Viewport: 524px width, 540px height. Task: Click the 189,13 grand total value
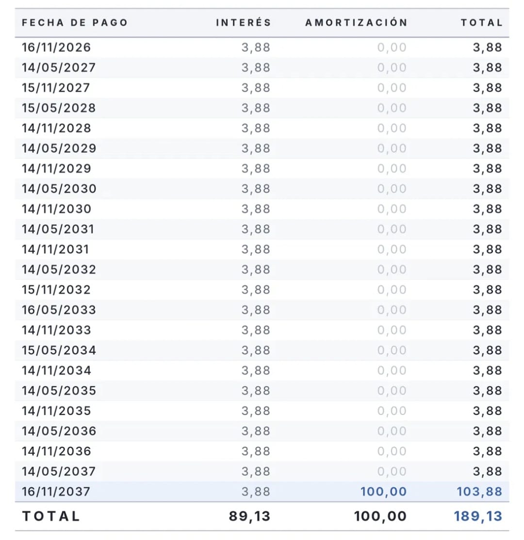[x=478, y=516]
